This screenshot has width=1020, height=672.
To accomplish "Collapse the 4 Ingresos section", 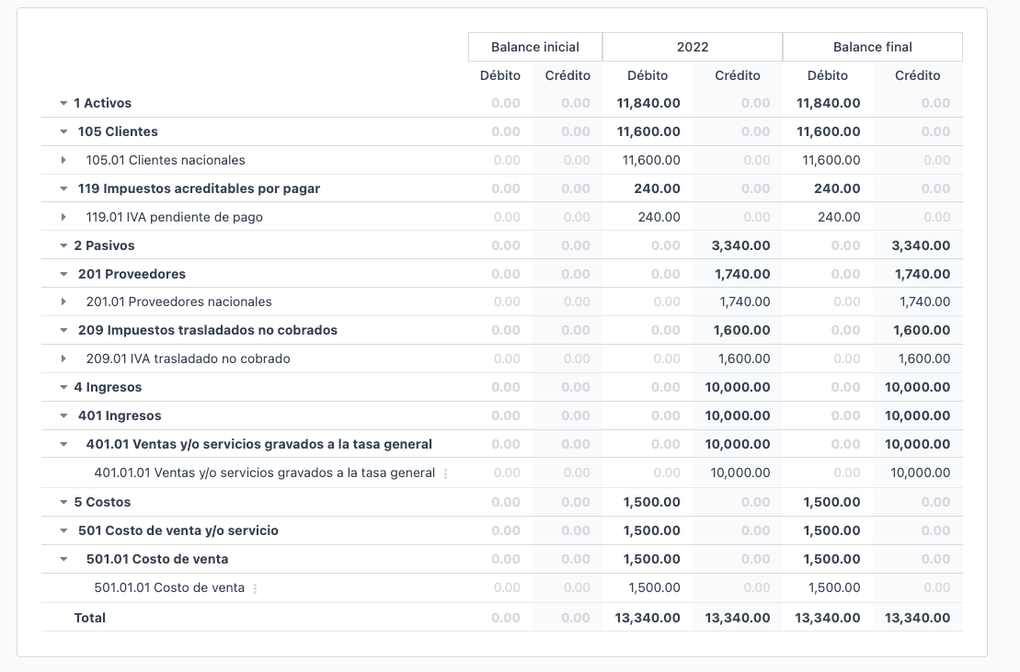I will coord(63,388).
